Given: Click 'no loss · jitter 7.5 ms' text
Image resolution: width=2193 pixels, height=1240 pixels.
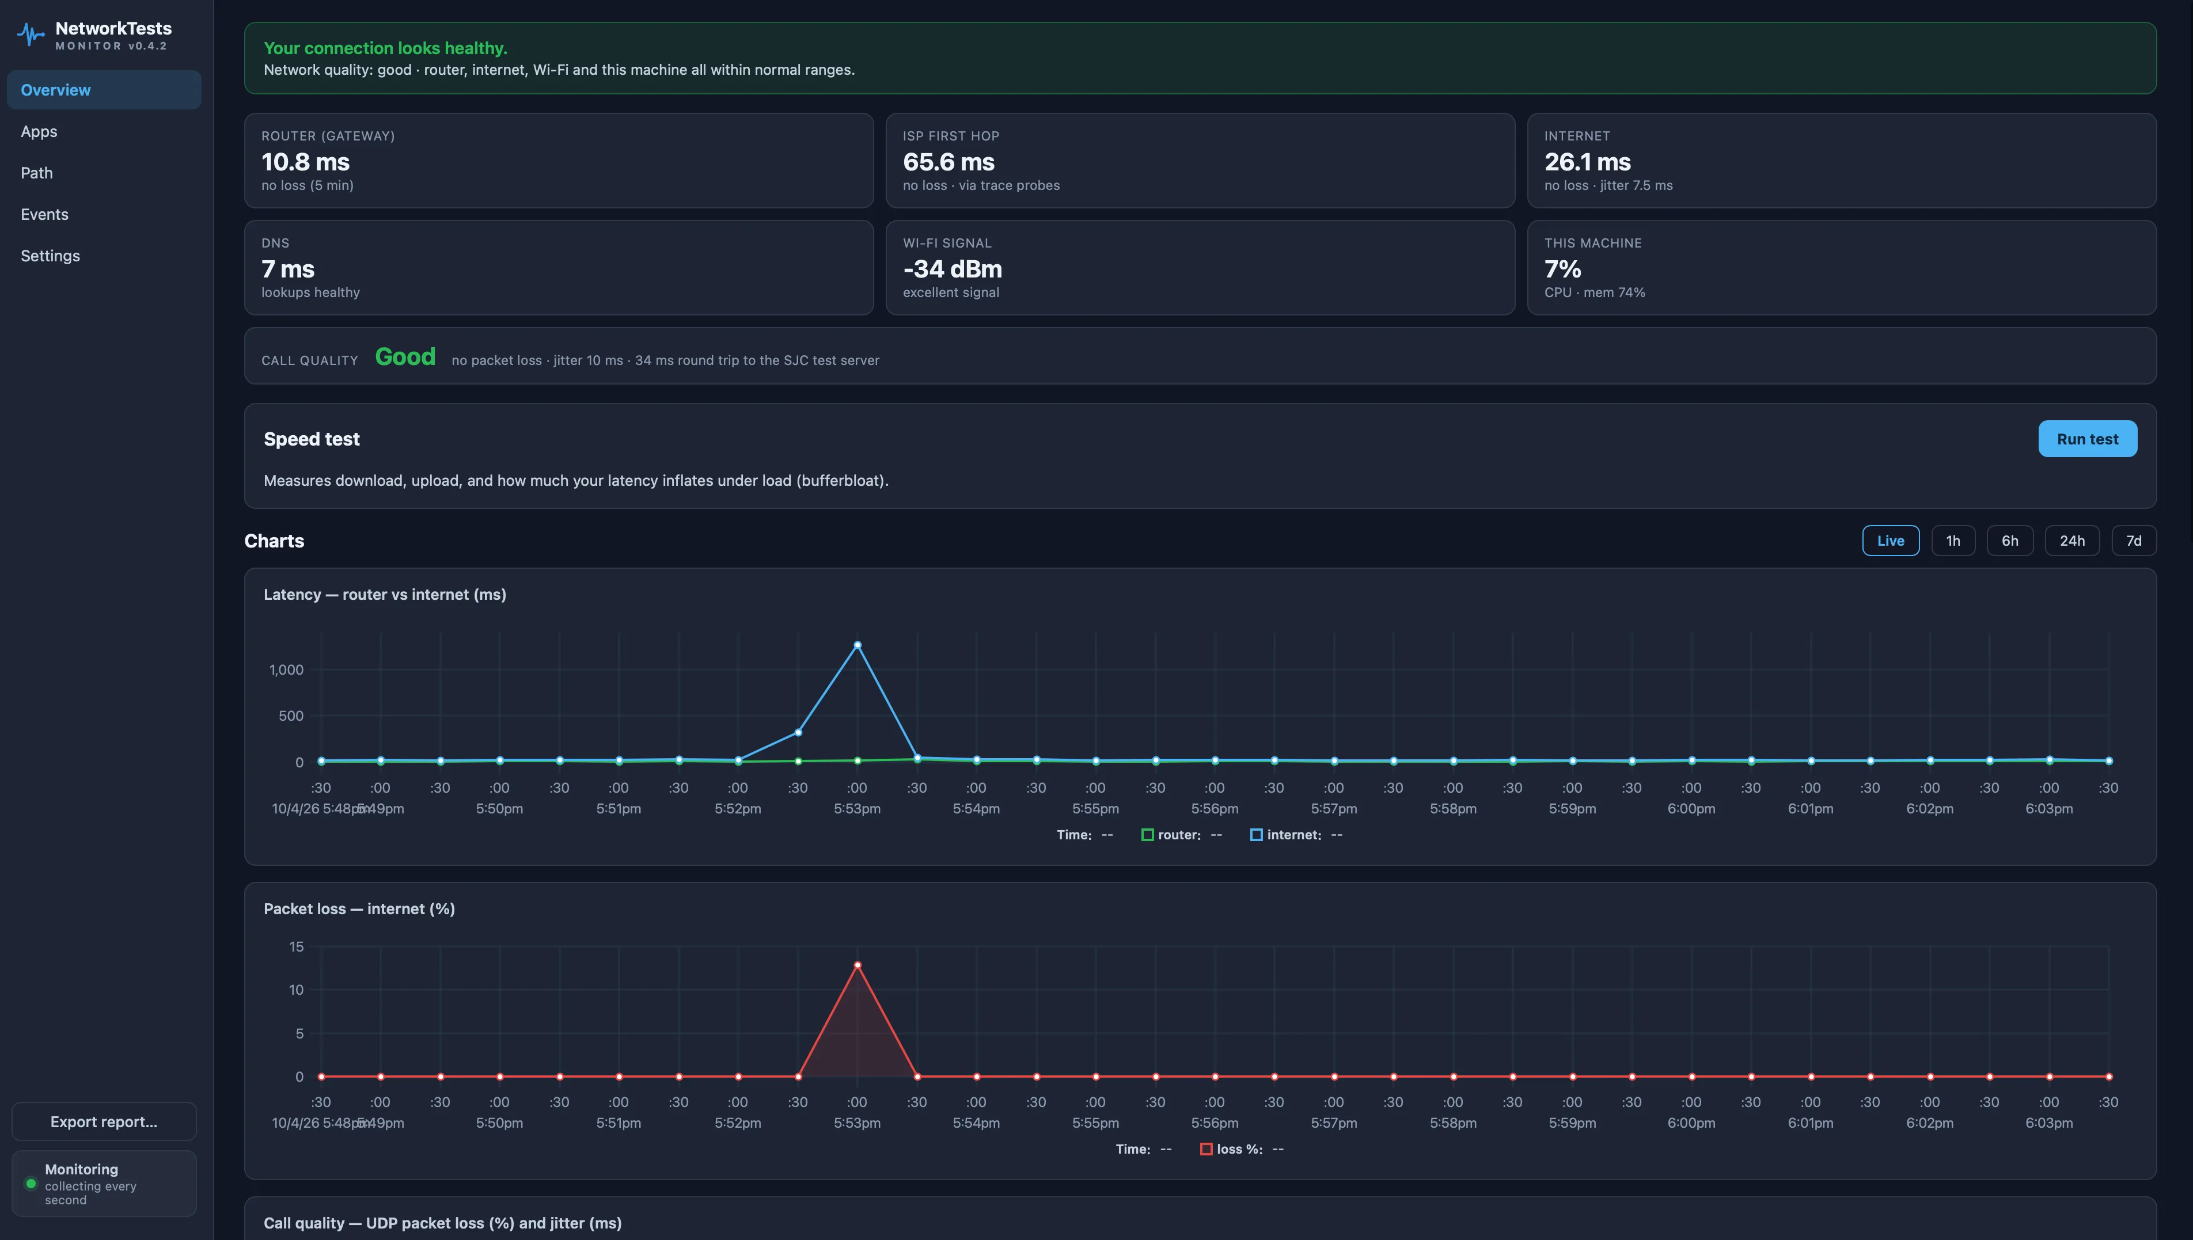Looking at the screenshot, I should (x=1608, y=186).
